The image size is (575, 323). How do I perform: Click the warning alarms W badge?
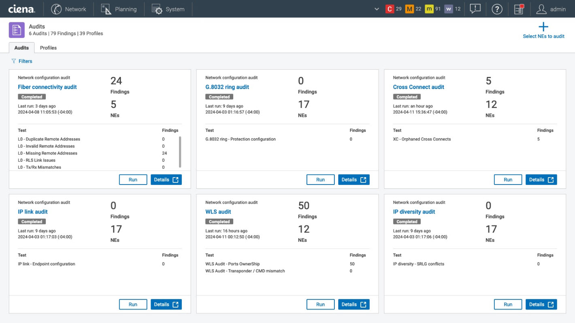[x=448, y=9]
